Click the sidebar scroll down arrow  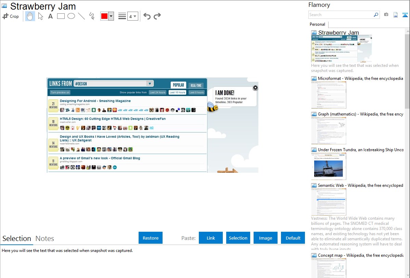click(x=407, y=275)
